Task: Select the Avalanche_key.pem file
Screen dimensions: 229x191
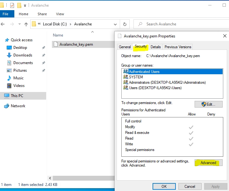Action: (x=76, y=44)
